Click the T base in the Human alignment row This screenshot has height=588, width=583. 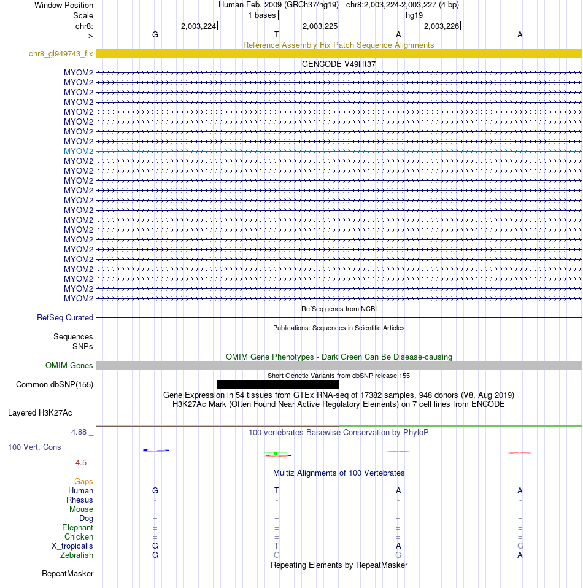click(277, 490)
